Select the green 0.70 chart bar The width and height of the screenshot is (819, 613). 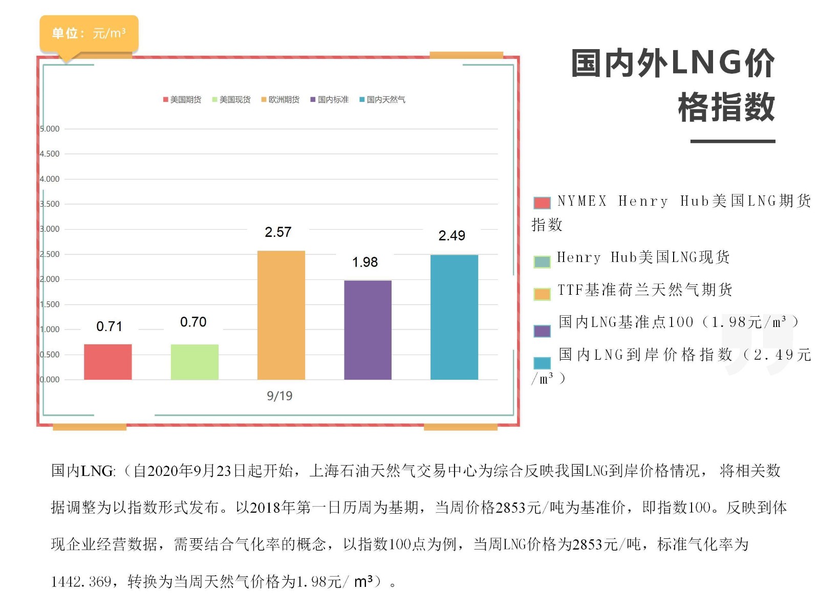click(195, 362)
